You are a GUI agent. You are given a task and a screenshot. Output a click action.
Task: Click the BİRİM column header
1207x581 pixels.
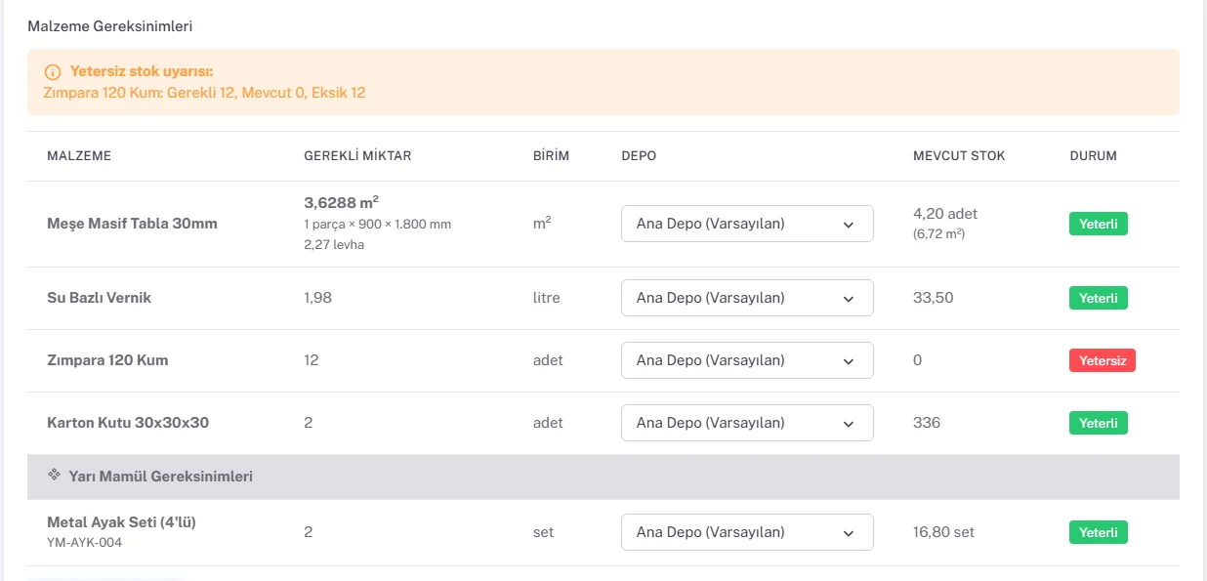tap(551, 156)
